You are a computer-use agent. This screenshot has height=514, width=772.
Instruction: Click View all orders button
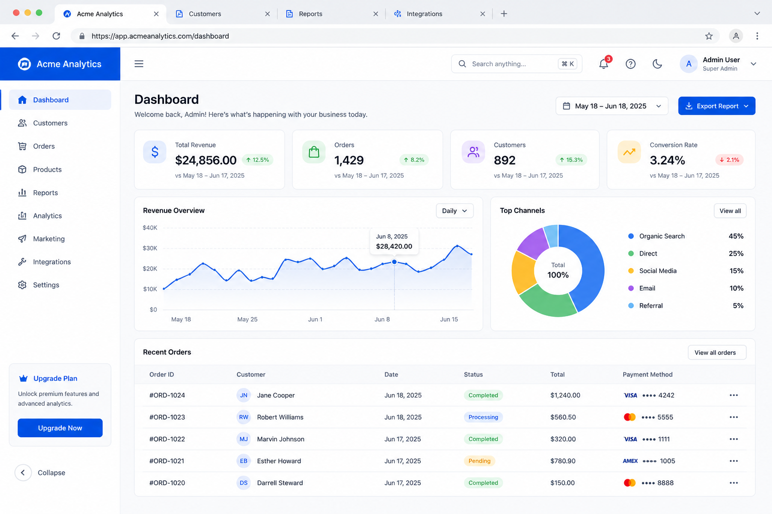point(717,352)
